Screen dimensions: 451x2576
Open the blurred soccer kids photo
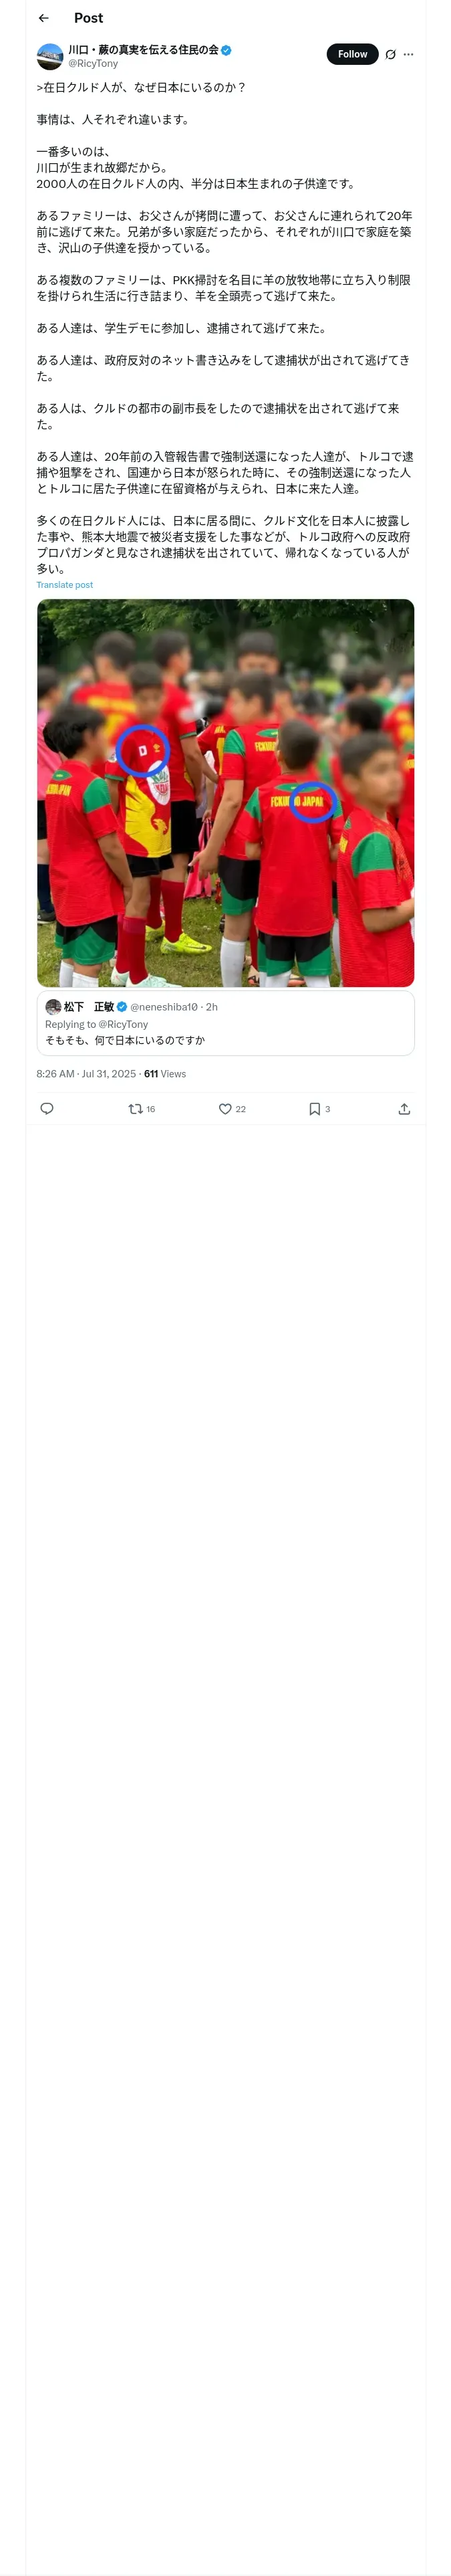[225, 792]
